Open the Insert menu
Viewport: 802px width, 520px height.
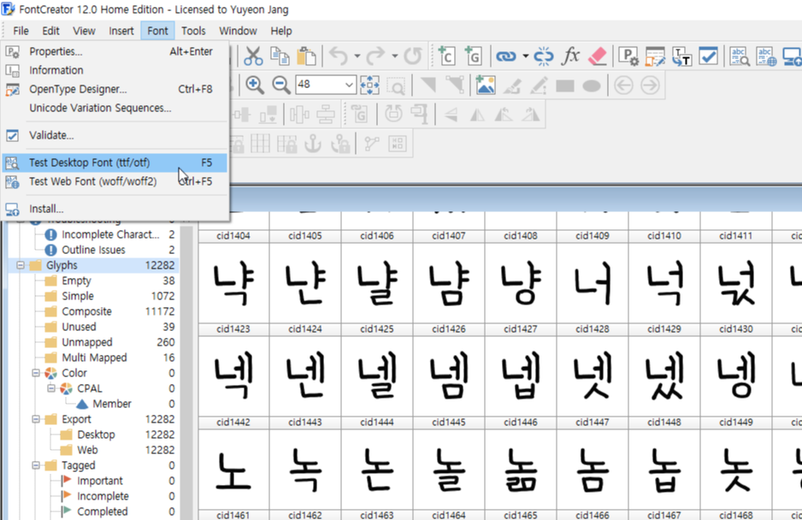tap(121, 31)
